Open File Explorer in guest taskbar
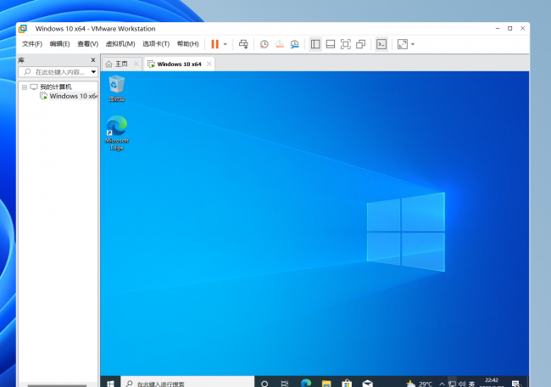Viewport: 551px width, 387px height. point(326,383)
